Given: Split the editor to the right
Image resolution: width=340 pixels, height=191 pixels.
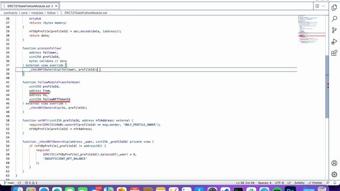Looking at the screenshot, I should 317,6.
